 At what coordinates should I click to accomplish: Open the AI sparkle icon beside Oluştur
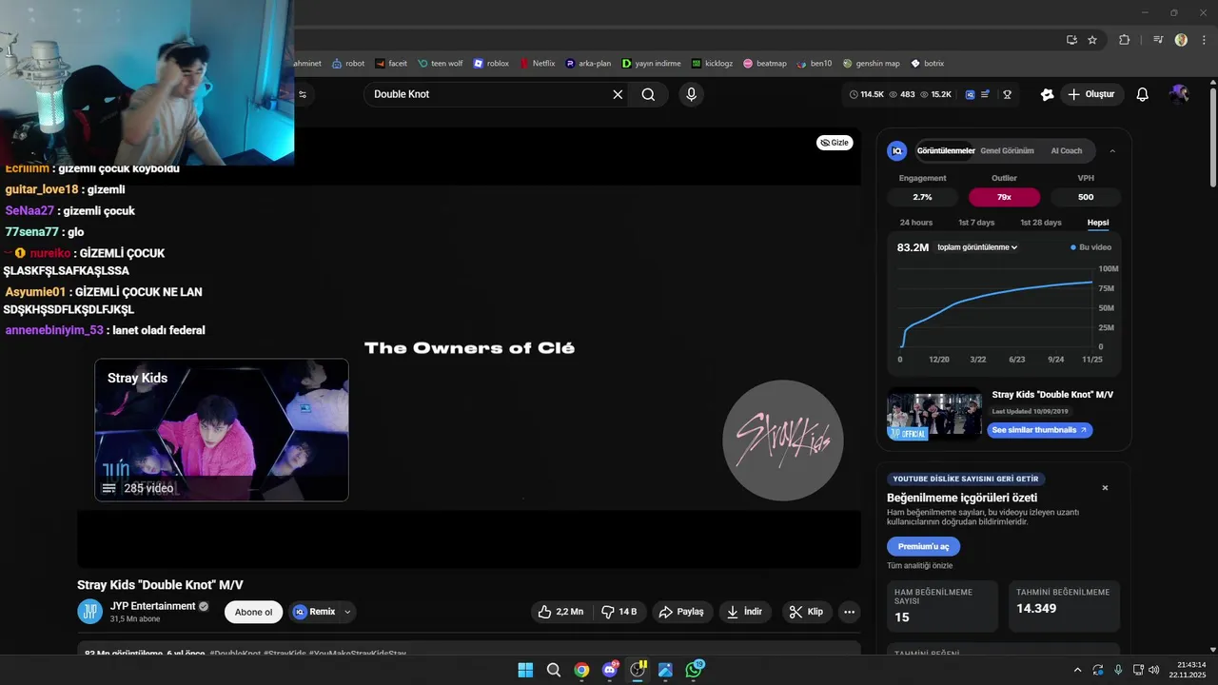point(1047,94)
